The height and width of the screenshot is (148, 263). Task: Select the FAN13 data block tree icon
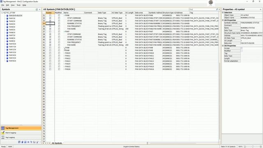pyautogui.click(x=7, y=52)
